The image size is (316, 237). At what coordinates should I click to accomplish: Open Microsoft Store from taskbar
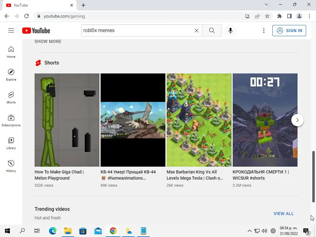click(x=83, y=231)
